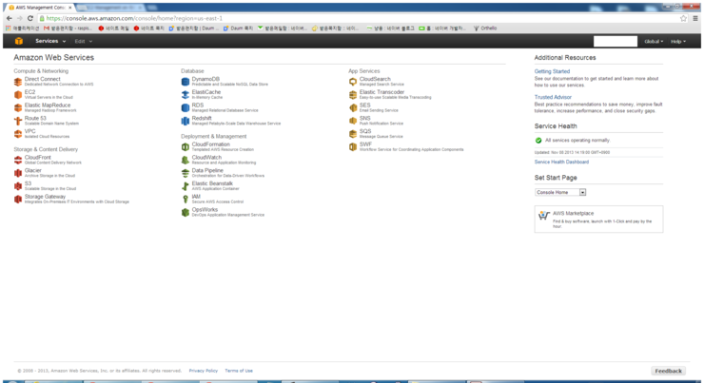Click the Redshift icon
The height and width of the screenshot is (383, 704).
[185, 121]
